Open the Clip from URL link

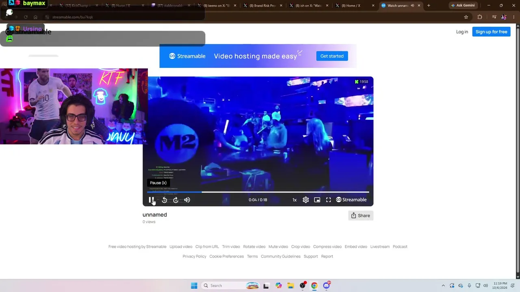pos(207,247)
